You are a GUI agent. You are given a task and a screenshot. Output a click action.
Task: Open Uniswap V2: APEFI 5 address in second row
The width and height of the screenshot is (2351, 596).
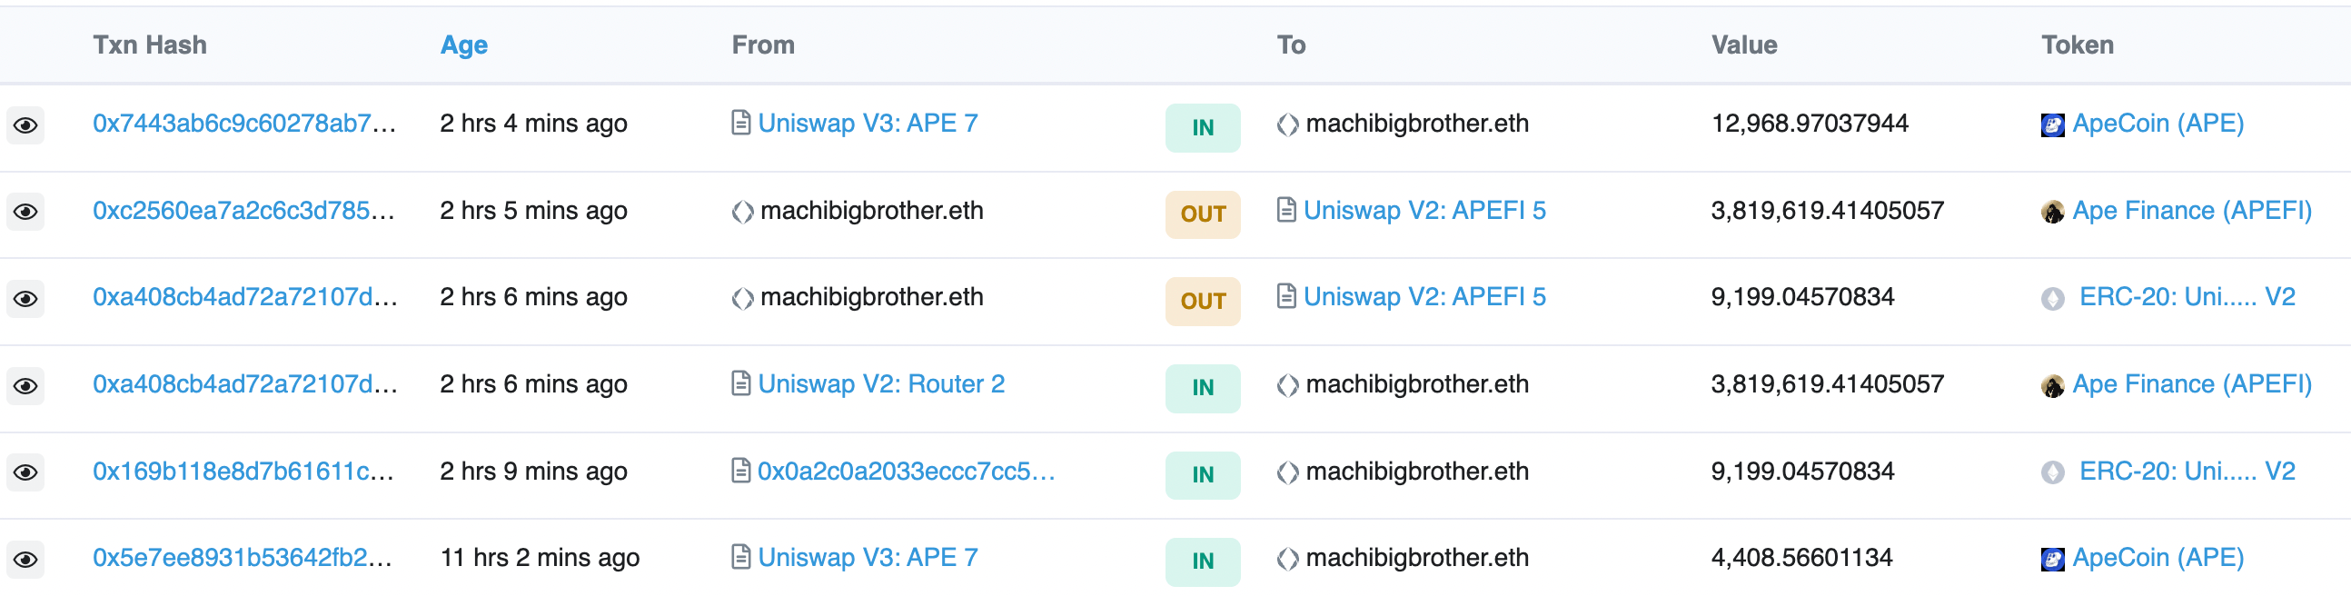[1423, 211]
